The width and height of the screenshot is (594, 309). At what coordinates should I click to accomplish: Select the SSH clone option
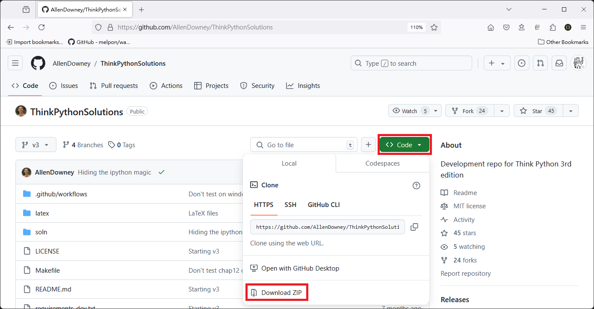pos(290,205)
